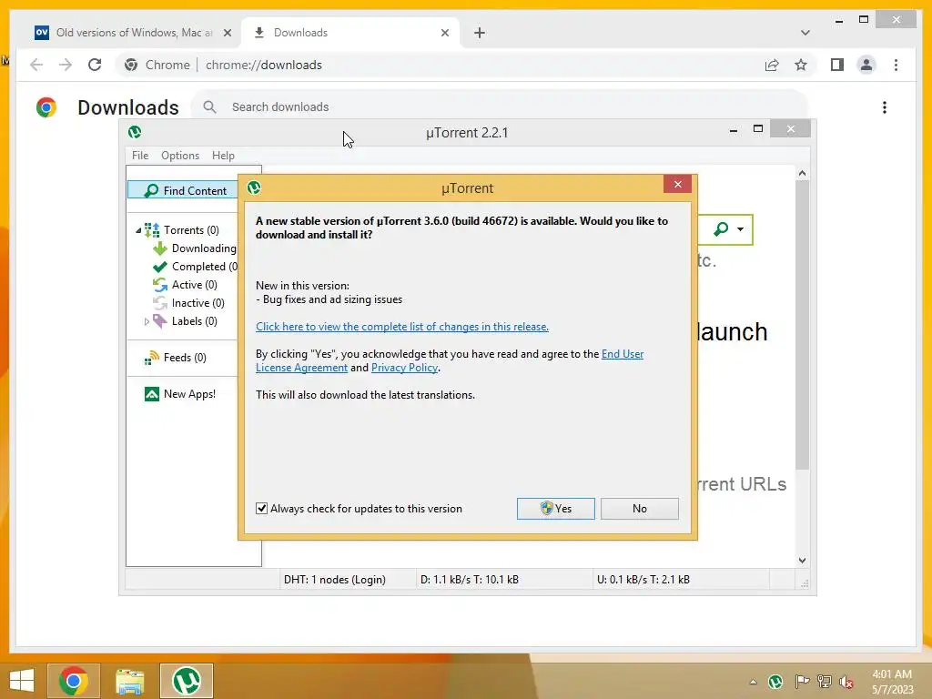Click µTorrent taskbar button

coord(186,681)
